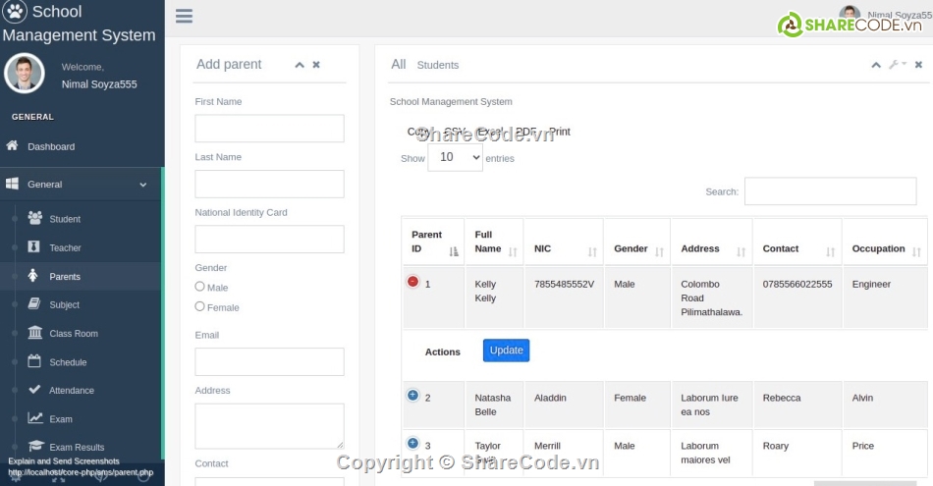Image resolution: width=933 pixels, height=486 pixels.
Task: Expand row 2 Natasha Belle details
Action: (412, 396)
